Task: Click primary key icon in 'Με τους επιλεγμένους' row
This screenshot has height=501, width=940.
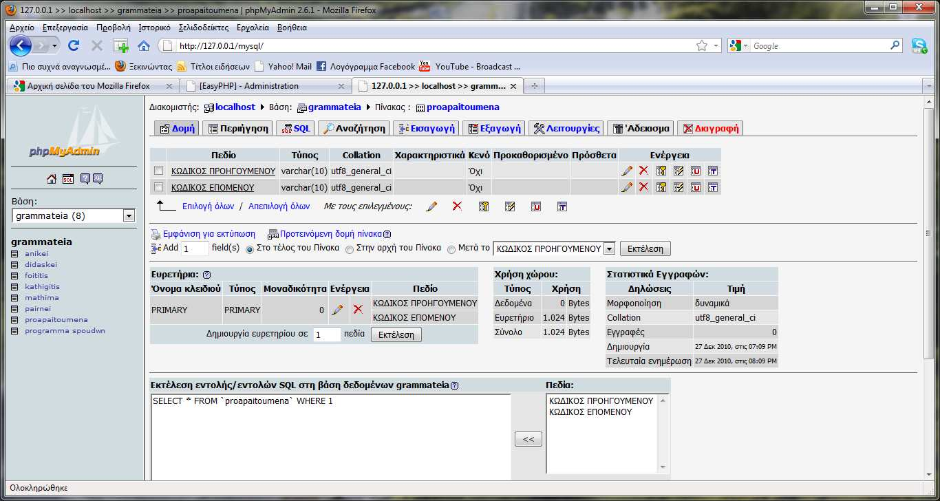Action: 484,206
